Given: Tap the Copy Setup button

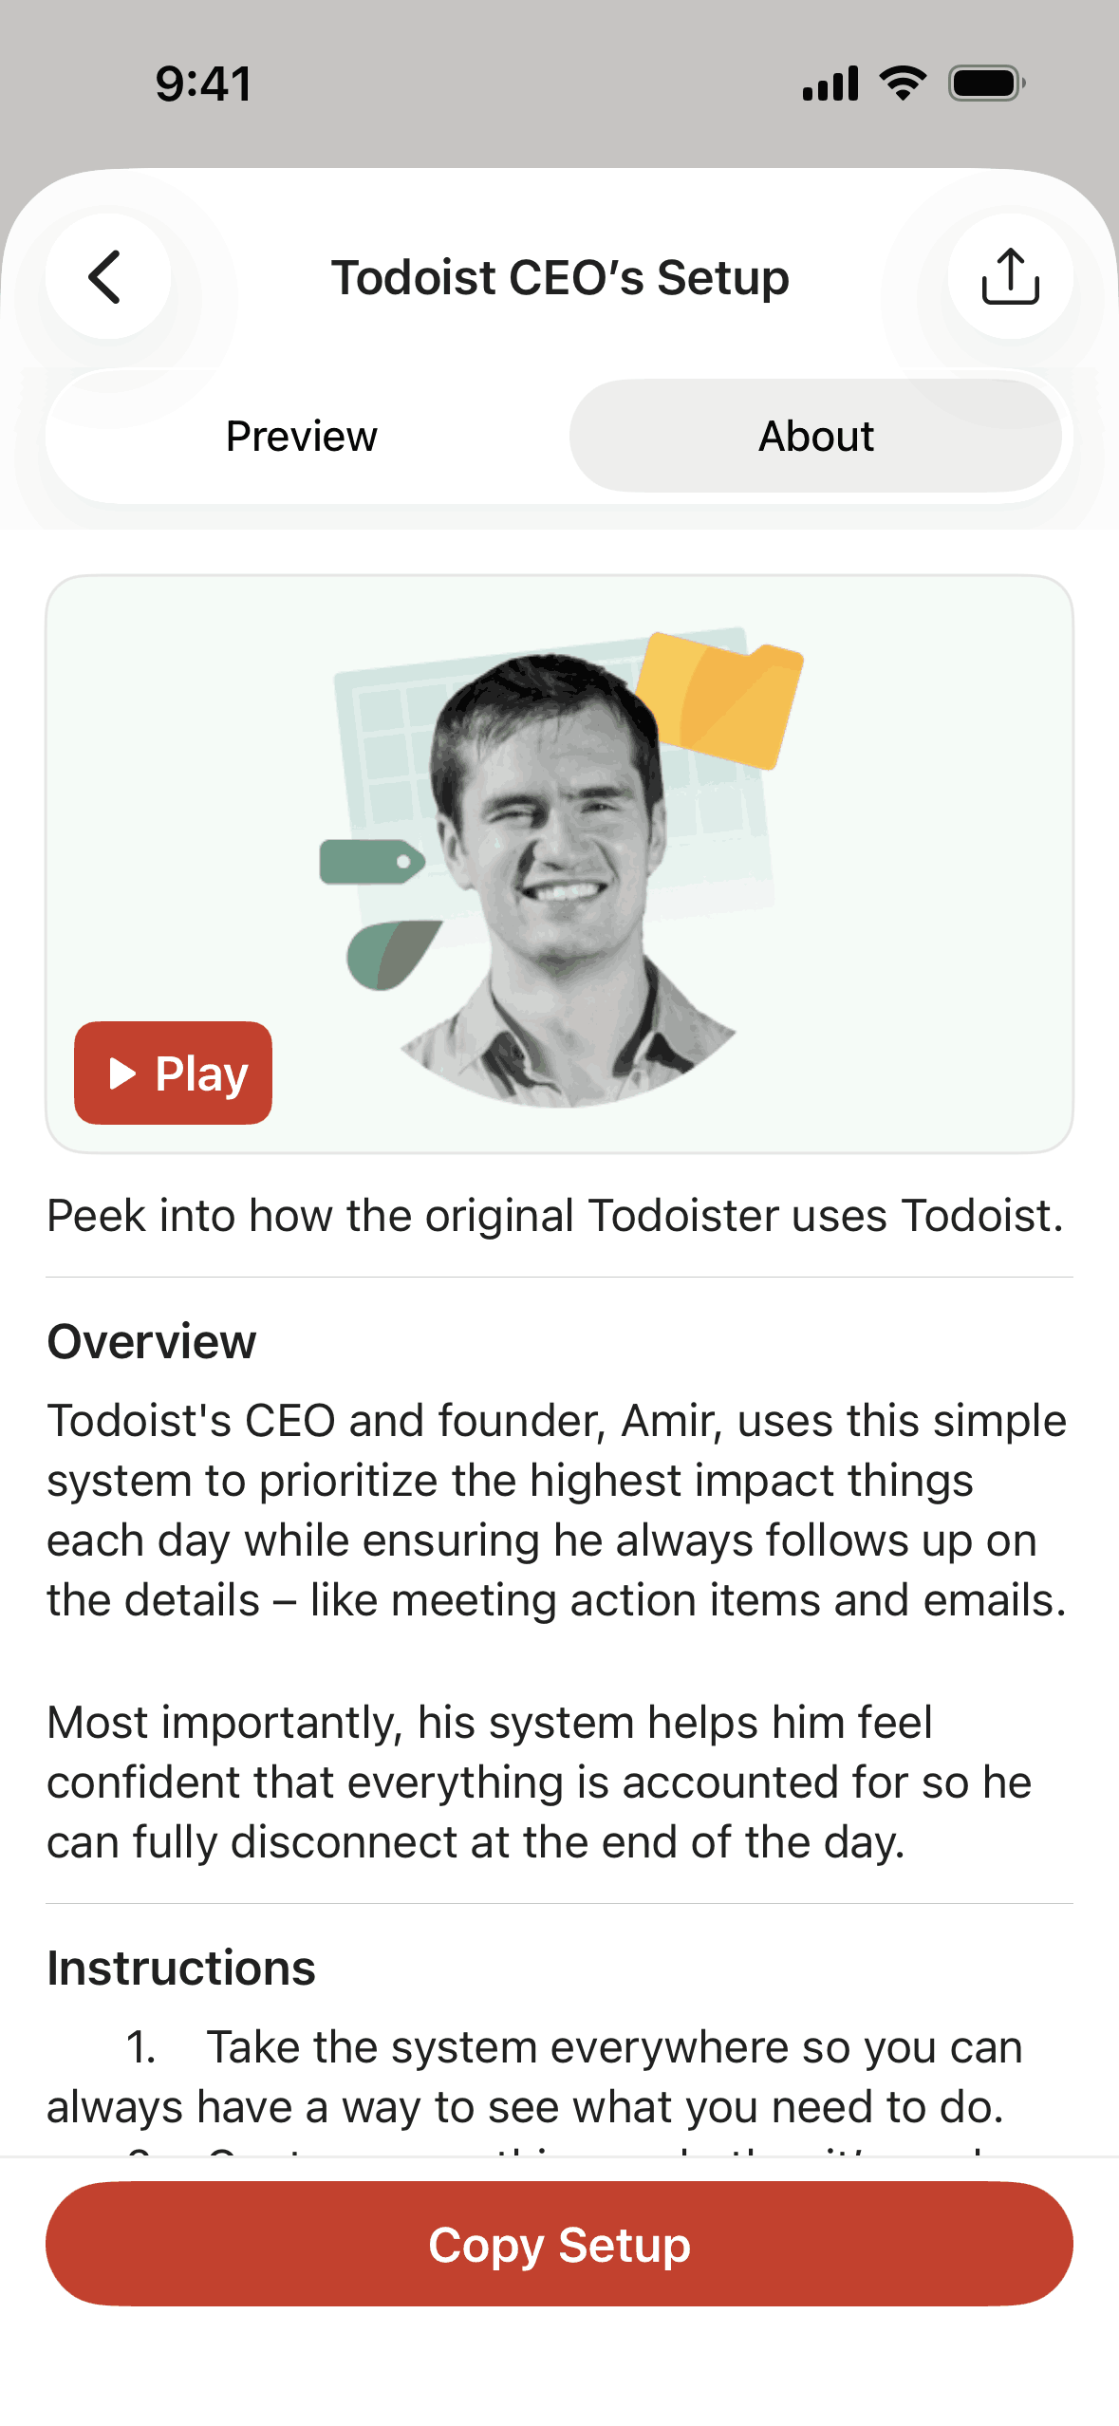Looking at the screenshot, I should click(559, 2244).
